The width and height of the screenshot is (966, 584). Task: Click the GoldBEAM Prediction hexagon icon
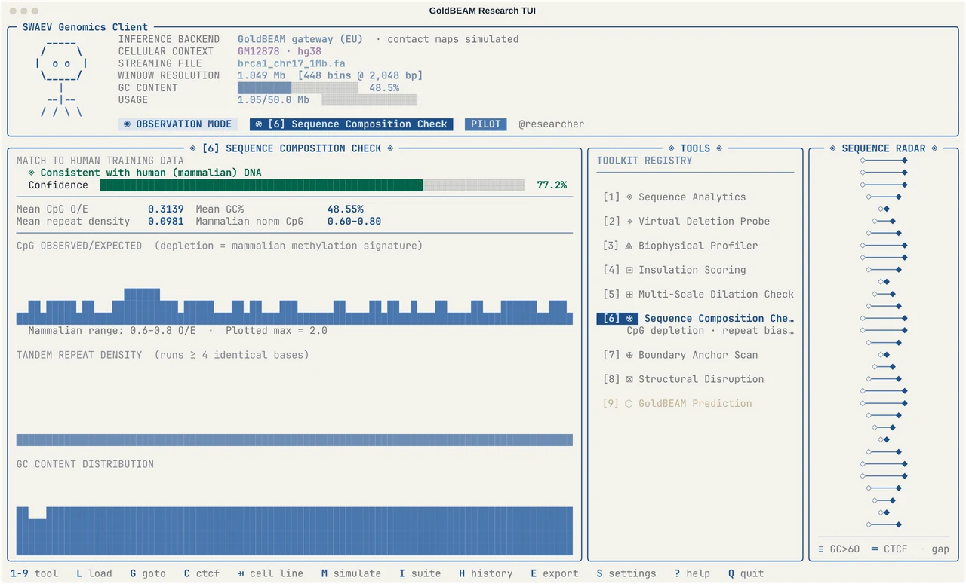tap(629, 403)
